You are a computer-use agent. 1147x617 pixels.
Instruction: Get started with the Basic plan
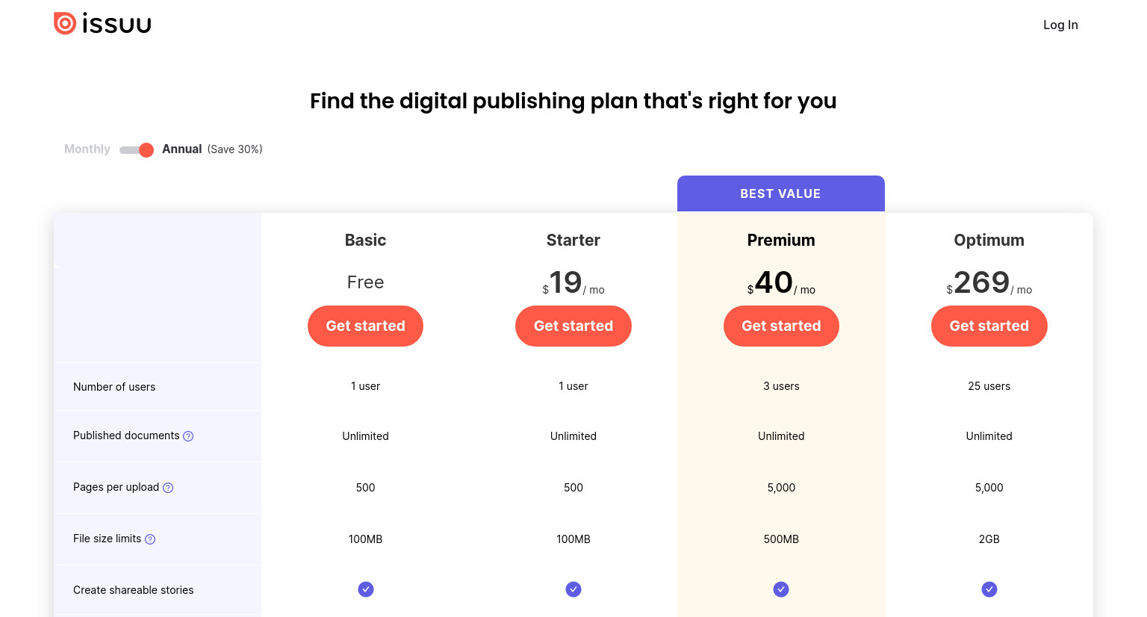(366, 326)
